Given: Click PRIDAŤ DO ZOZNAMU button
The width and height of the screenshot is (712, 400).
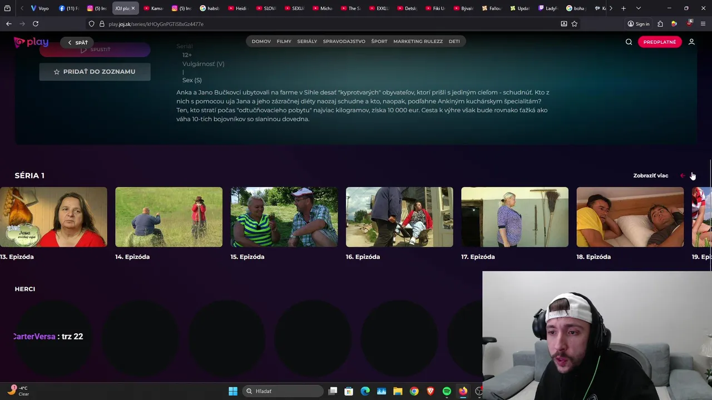Looking at the screenshot, I should click(x=95, y=72).
